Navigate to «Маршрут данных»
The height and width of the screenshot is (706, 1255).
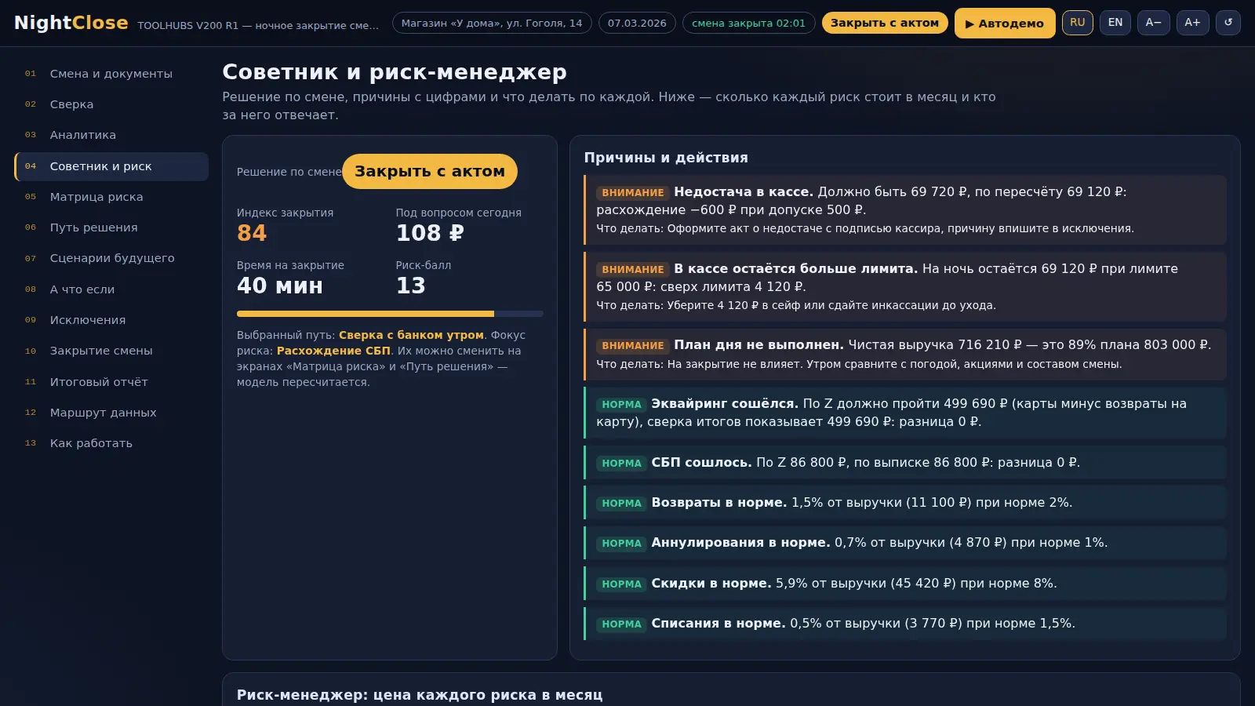(111, 413)
